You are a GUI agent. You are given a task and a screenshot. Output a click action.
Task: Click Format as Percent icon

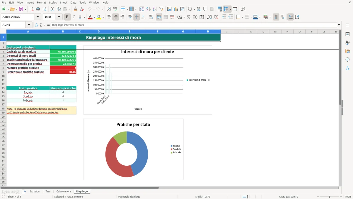point(189,17)
